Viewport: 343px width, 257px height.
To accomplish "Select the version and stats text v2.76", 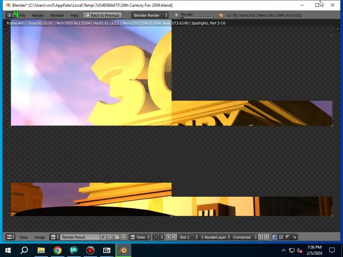I will pos(264,15).
